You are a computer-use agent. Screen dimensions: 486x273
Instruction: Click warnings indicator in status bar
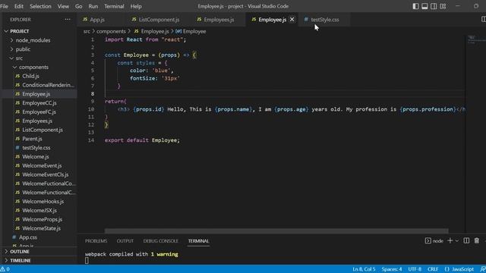pos(5,269)
